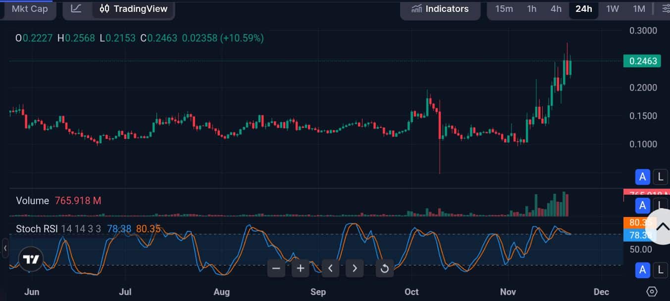Pan the chart forward with the right arrow

pyautogui.click(x=355, y=268)
